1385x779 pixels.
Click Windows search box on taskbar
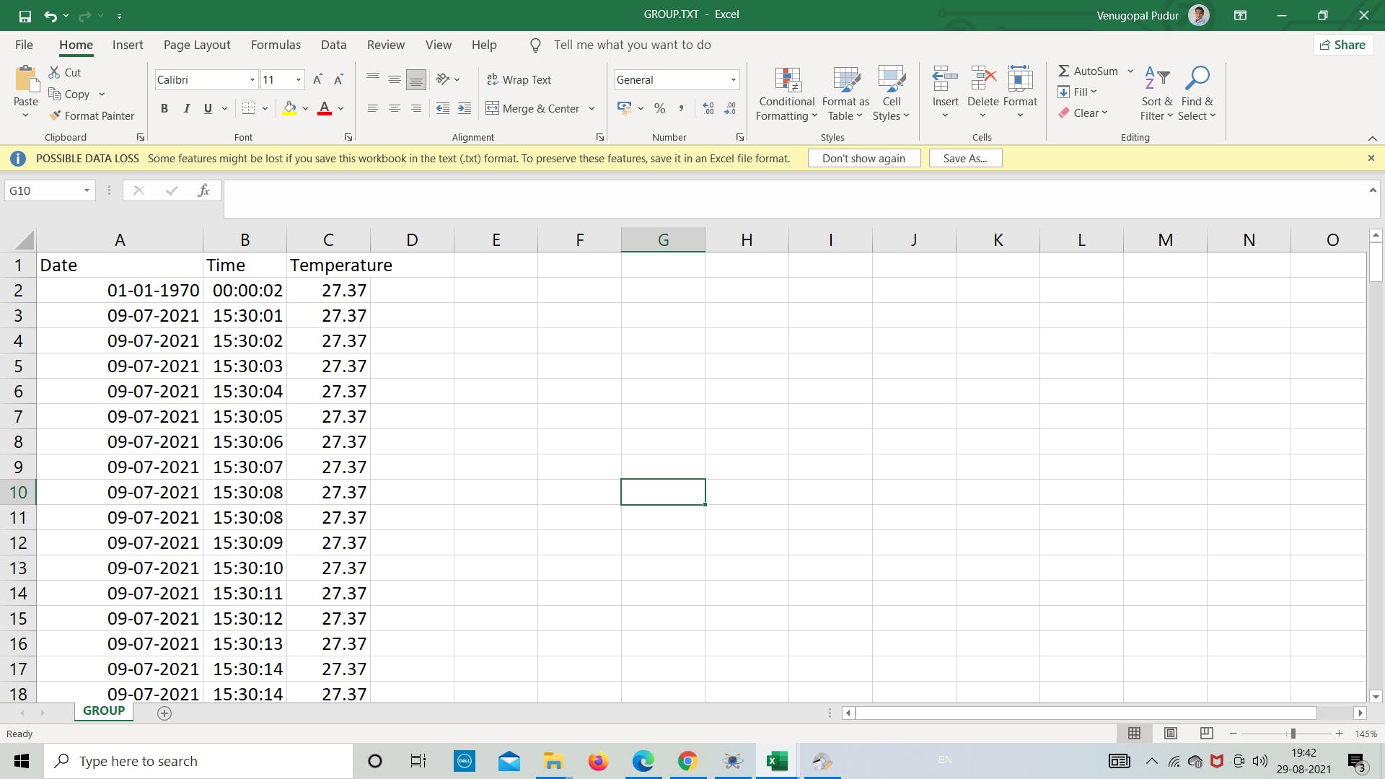198,761
